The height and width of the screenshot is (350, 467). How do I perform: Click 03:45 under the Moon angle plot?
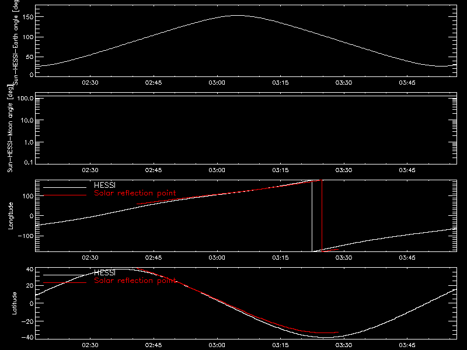pyautogui.click(x=407, y=170)
